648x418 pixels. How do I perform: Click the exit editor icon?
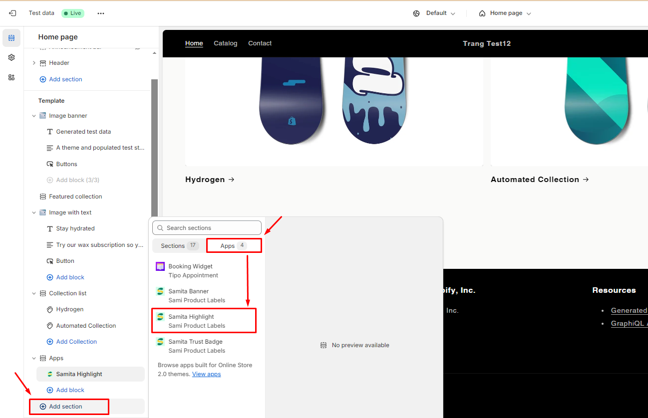(x=12, y=13)
